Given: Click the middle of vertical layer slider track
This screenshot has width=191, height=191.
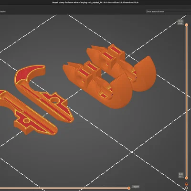Looking at the screenshot, I should (x=187, y=101).
